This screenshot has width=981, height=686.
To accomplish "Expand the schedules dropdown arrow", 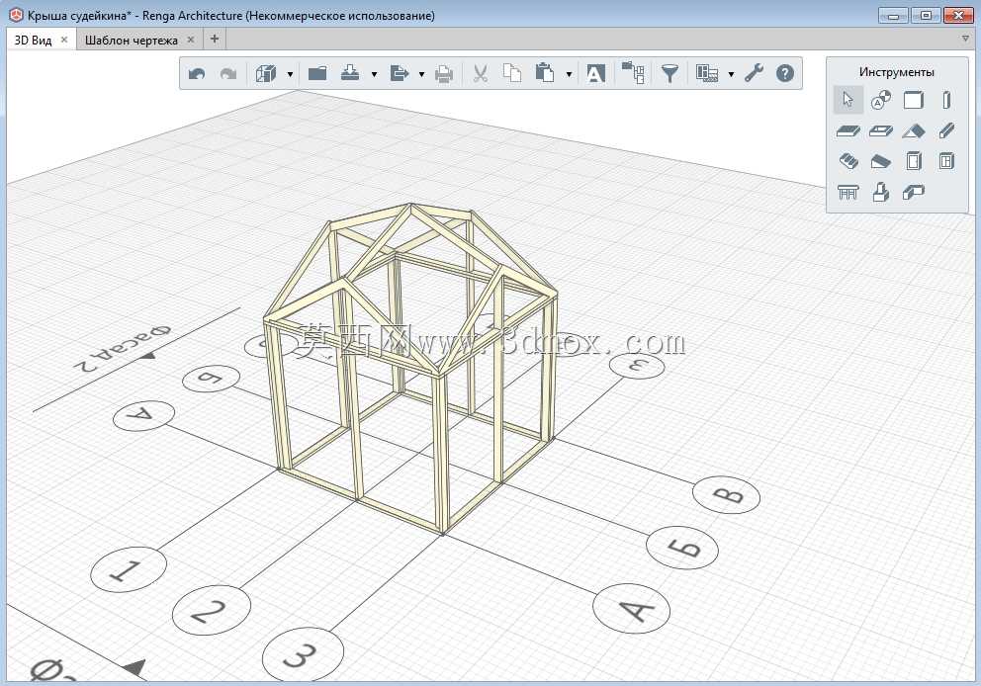I will click(x=731, y=74).
